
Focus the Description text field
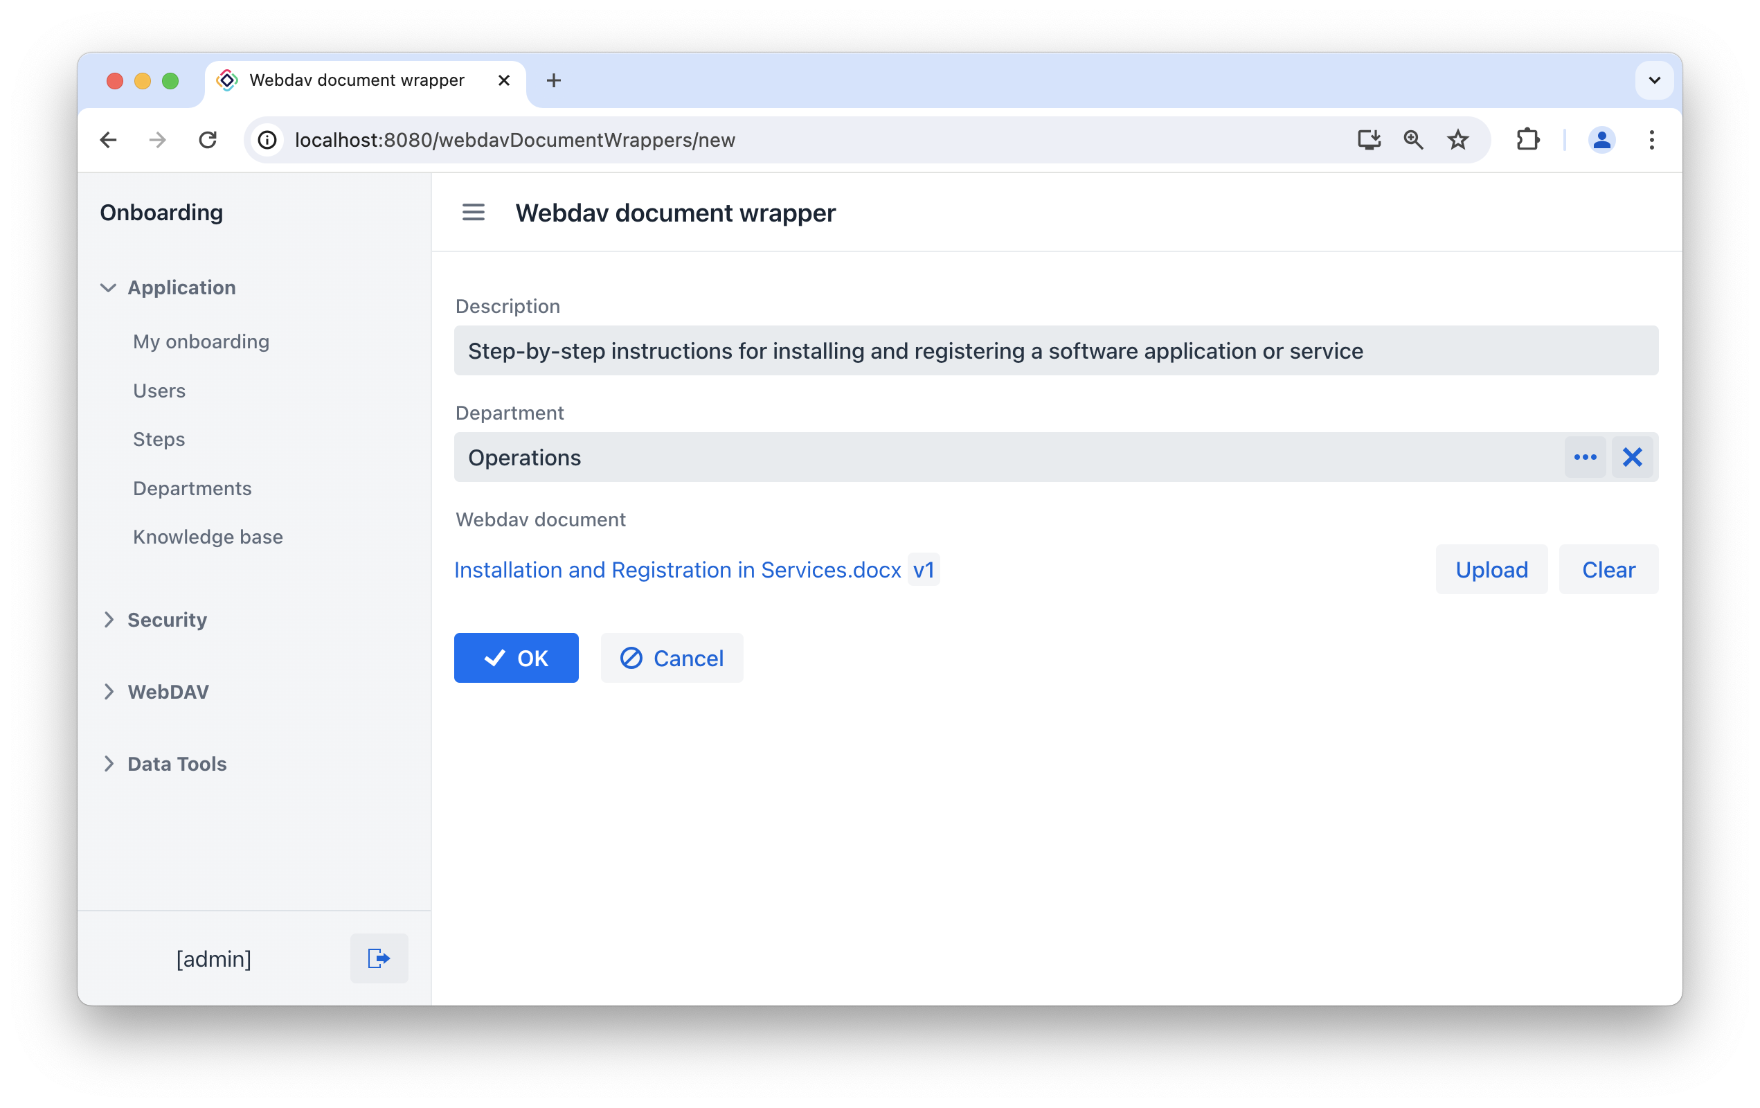1055,351
